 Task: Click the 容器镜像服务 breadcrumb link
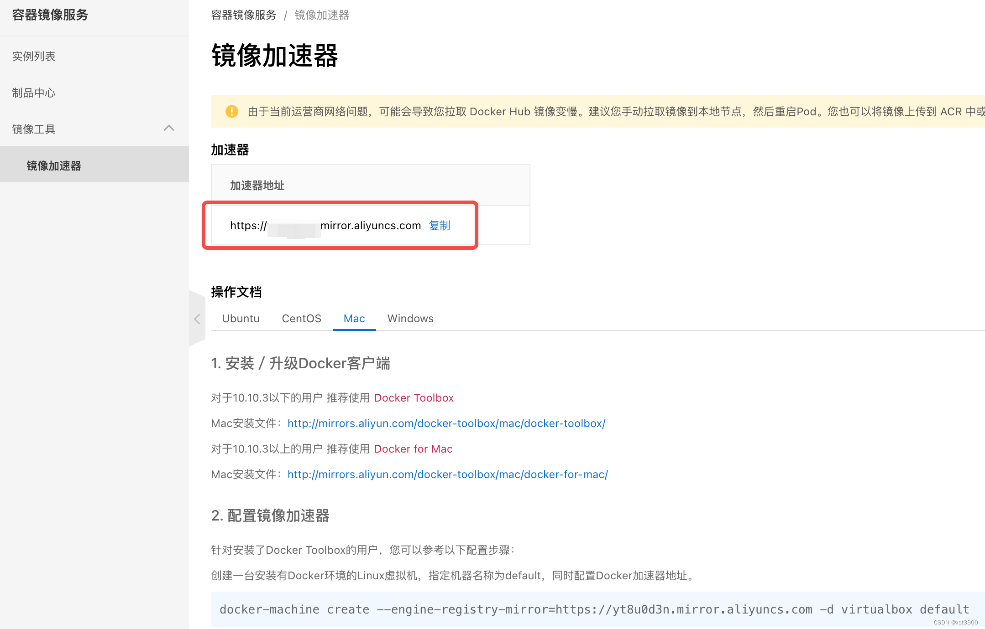click(244, 15)
